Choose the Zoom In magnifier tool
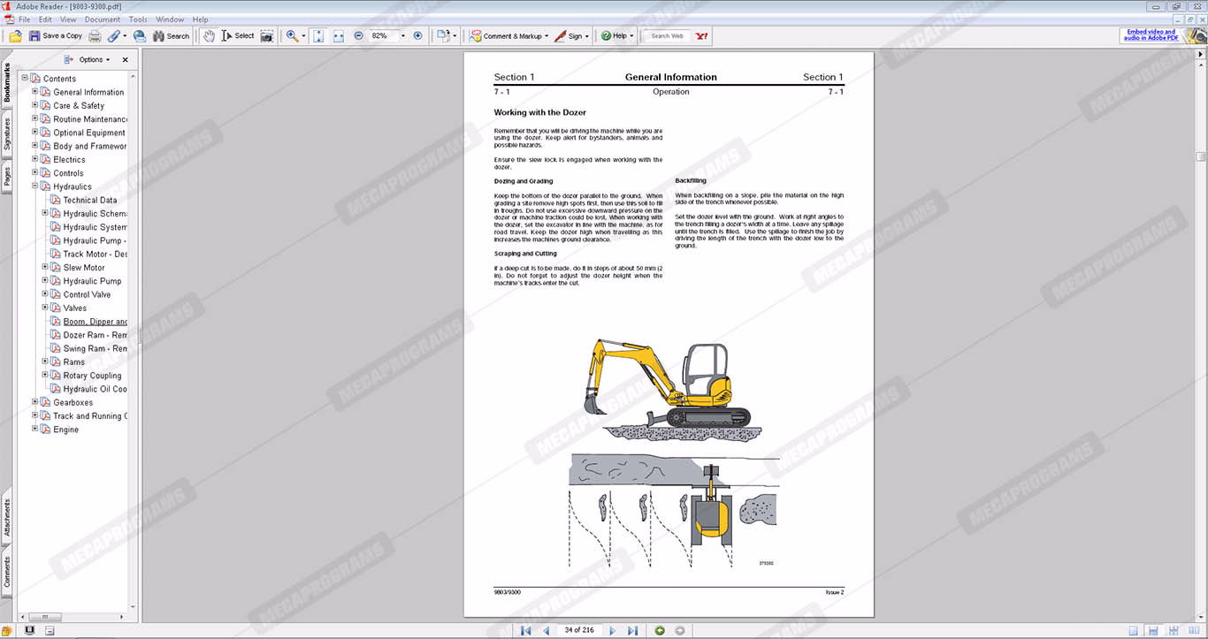Viewport: 1208px width, 639px height. 292,36
